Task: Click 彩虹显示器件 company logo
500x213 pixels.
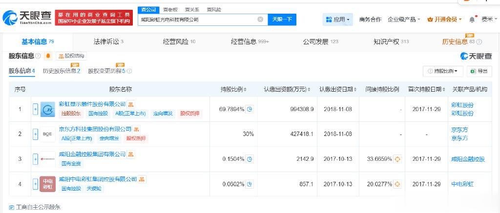Action: click(x=47, y=109)
